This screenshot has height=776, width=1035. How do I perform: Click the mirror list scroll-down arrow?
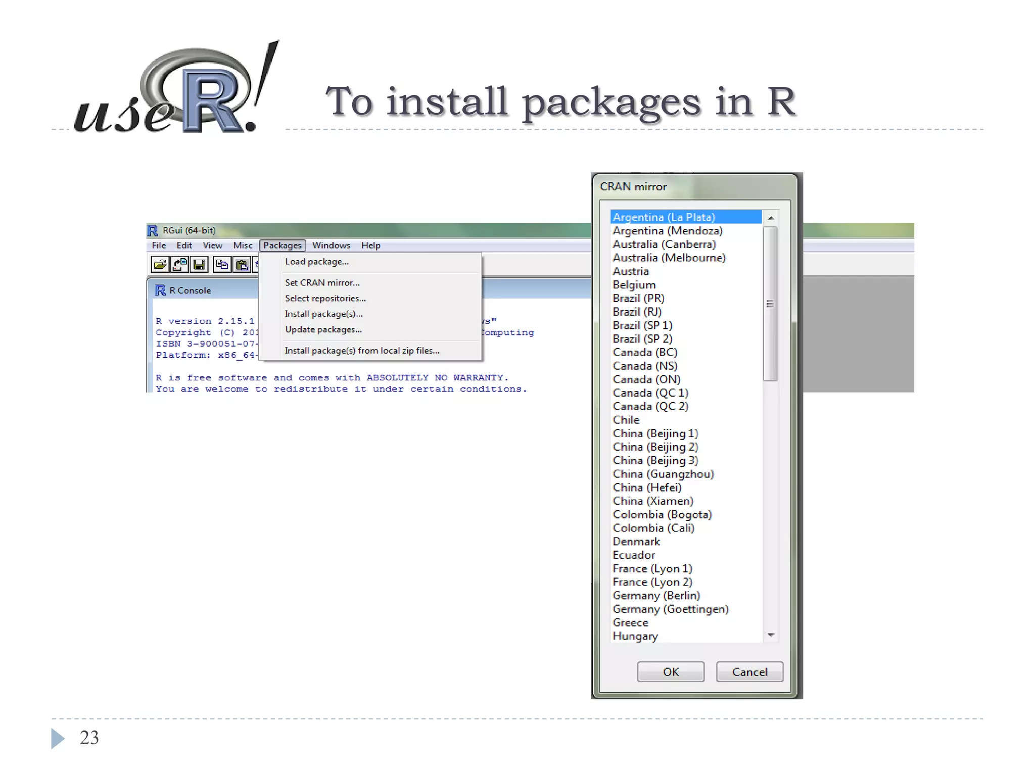[771, 635]
